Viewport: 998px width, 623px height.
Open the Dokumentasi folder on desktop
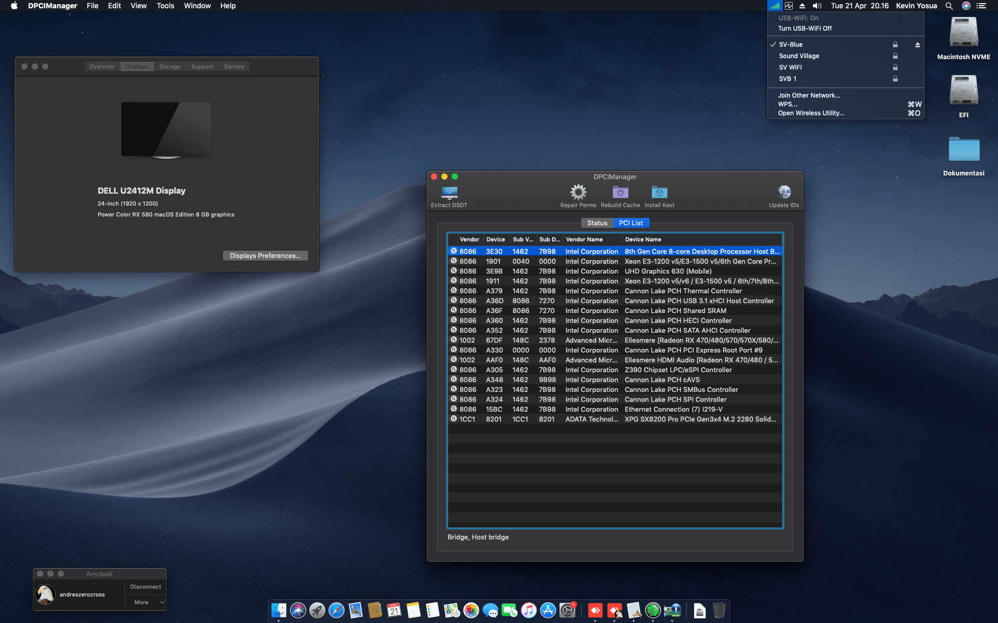[x=963, y=150]
